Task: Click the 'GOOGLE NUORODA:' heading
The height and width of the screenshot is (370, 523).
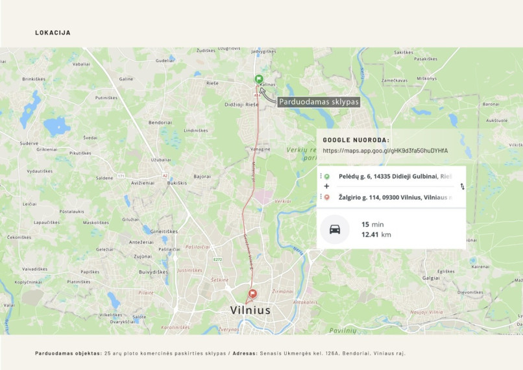Action: pyautogui.click(x=356, y=140)
